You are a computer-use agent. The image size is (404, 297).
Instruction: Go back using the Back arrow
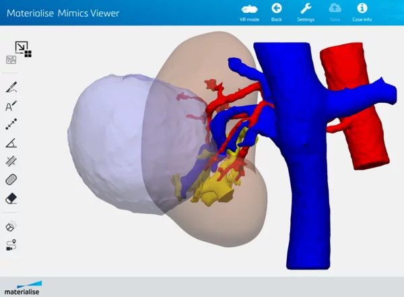[x=276, y=13]
